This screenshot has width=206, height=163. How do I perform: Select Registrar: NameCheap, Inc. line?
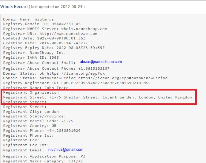[x=34, y=53]
